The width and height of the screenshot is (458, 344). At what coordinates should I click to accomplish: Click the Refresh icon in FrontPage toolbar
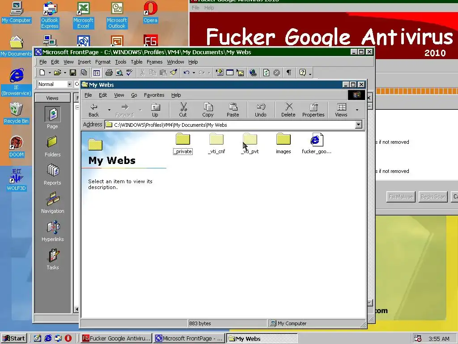pos(266,72)
